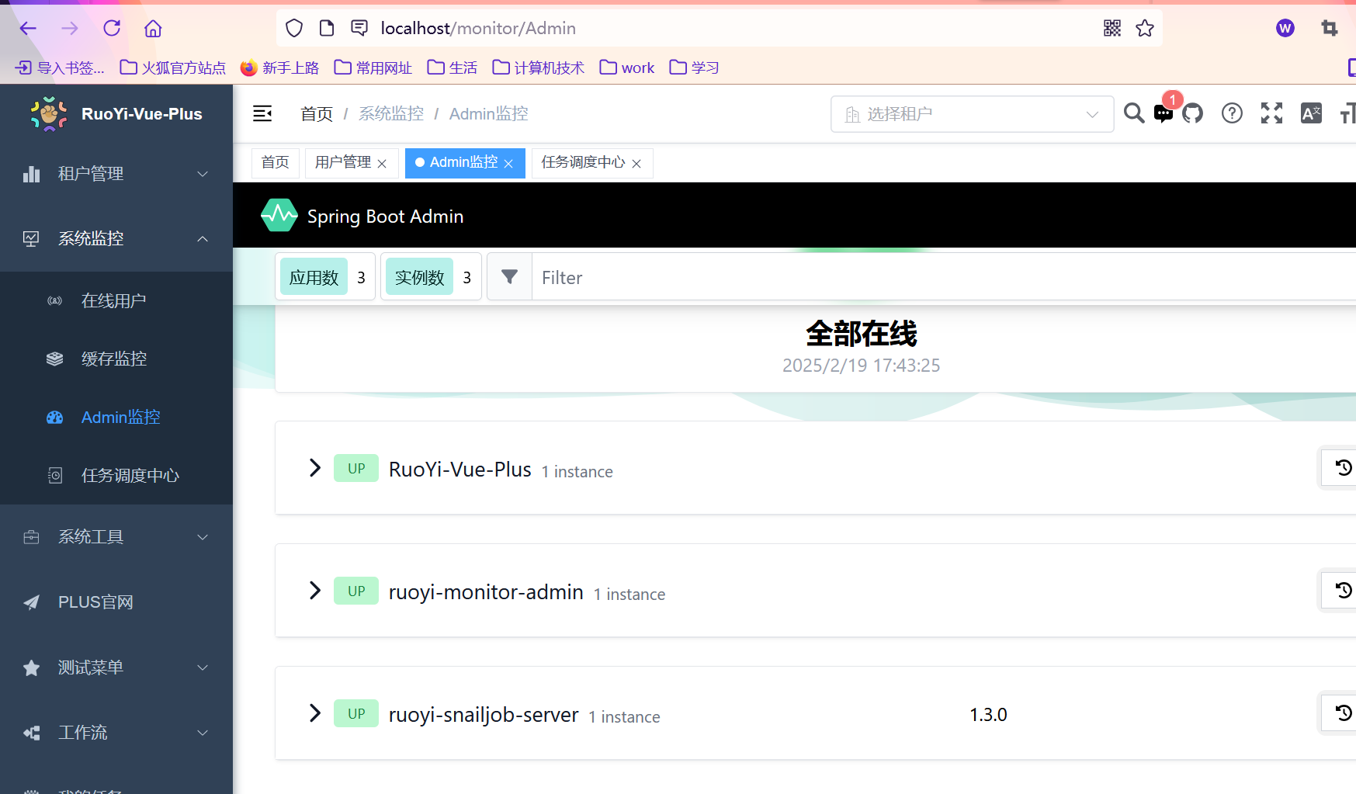Open 任务调度中心 in the sidebar
Image resolution: width=1356 pixels, height=794 pixels.
(x=116, y=475)
